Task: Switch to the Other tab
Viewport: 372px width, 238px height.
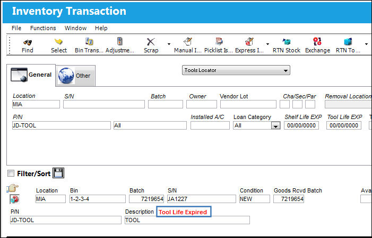Action: point(75,76)
